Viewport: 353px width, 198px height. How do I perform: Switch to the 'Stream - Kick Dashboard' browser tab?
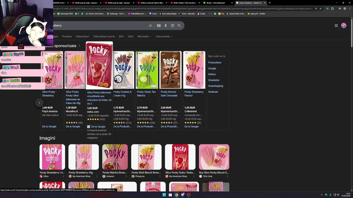[x=218, y=3]
